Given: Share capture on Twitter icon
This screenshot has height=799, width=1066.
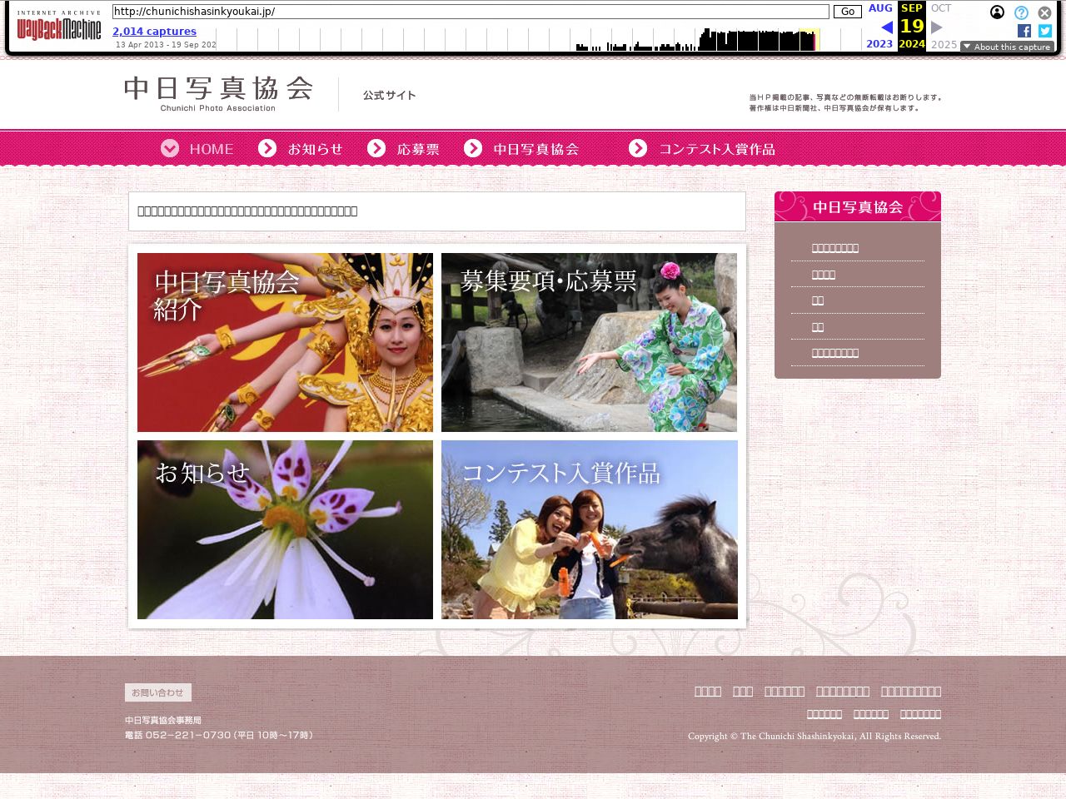Looking at the screenshot, I should click(x=1045, y=31).
